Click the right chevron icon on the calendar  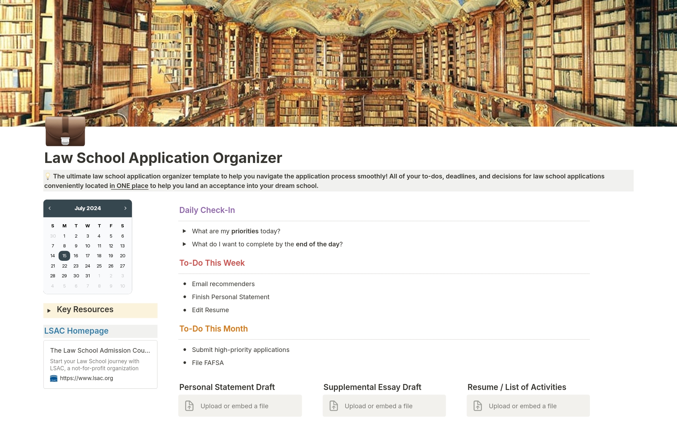[126, 208]
